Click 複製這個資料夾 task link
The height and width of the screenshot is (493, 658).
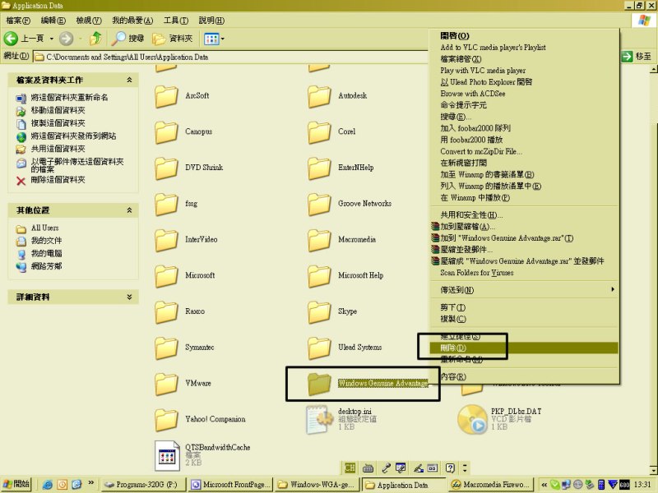pyautogui.click(x=58, y=123)
